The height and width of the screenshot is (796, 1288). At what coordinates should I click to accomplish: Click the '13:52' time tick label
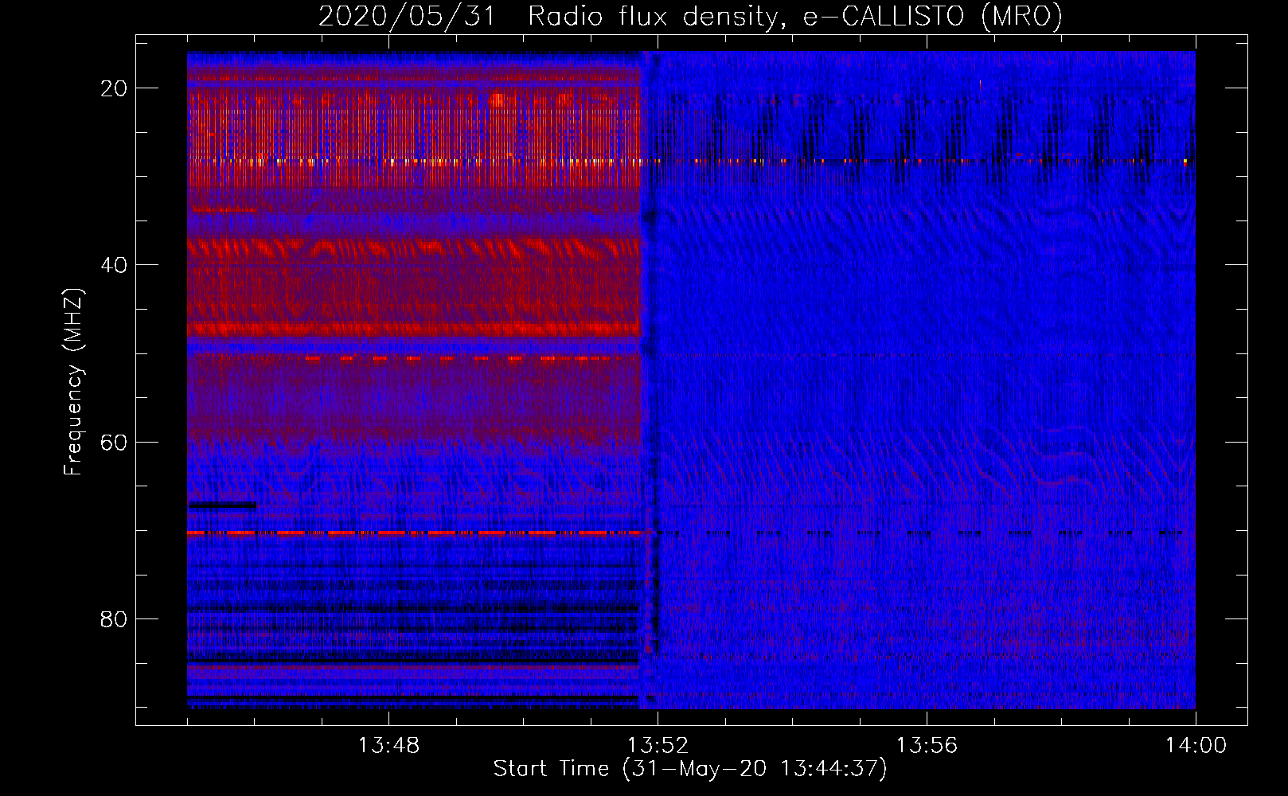click(658, 746)
